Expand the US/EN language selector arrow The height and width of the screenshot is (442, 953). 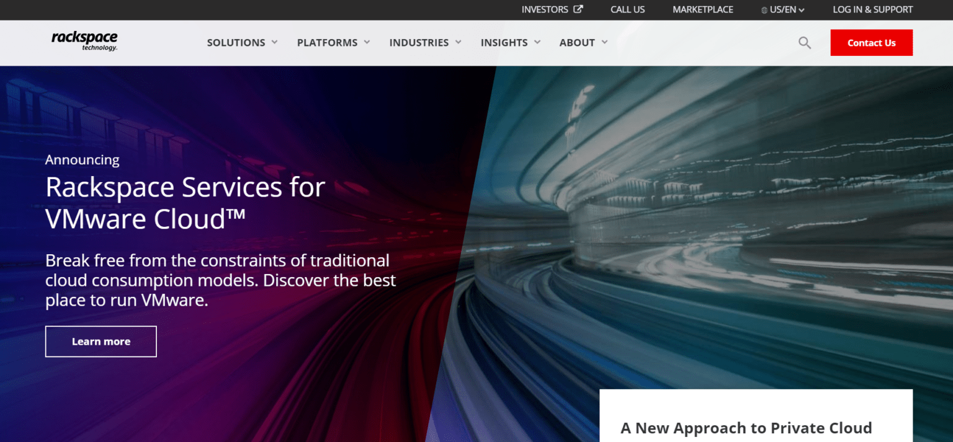[802, 11]
